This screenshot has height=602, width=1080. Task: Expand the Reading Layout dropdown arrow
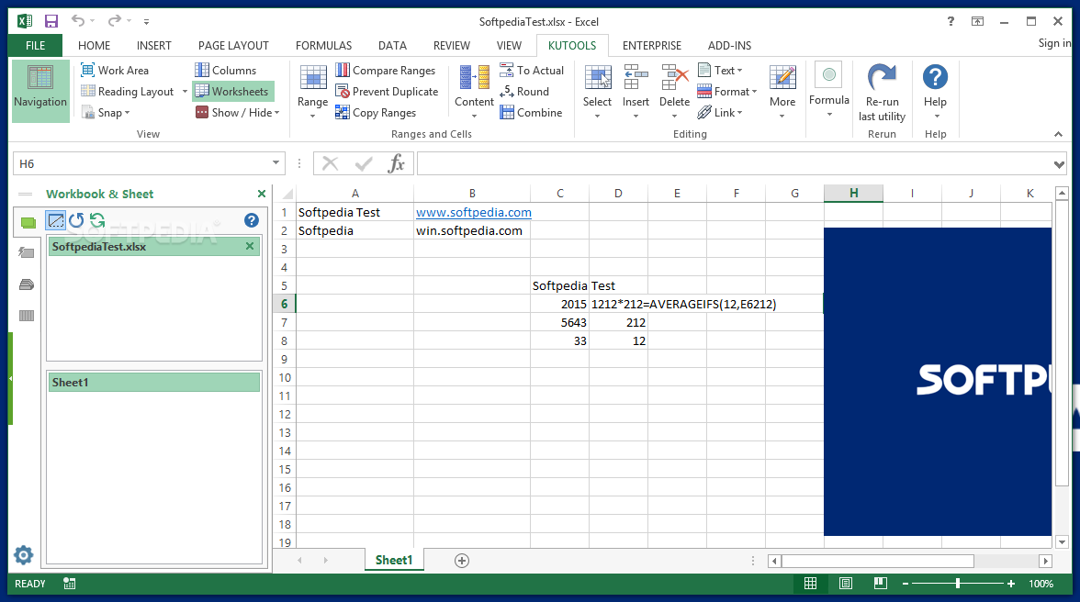point(185,92)
